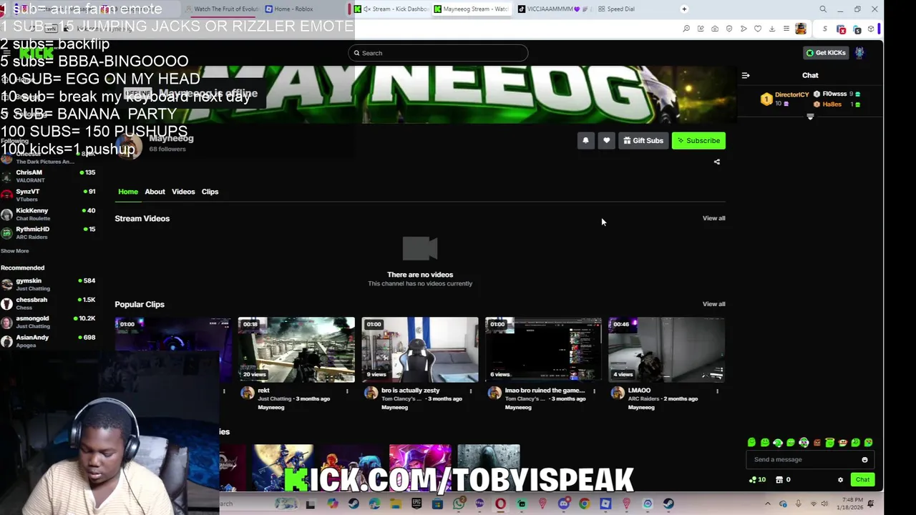The width and height of the screenshot is (916, 515).
Task: Click the gift box icon beside the KICKs count
Action: [x=779, y=480]
